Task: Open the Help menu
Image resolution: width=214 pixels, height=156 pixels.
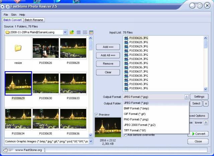Action: (22, 15)
